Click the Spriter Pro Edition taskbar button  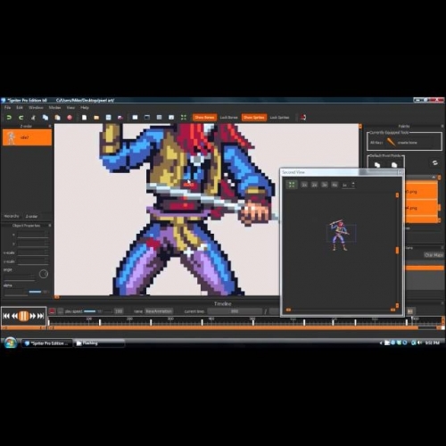tap(46, 343)
